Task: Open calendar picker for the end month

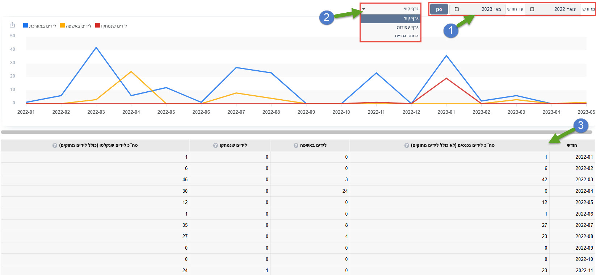Action: 457,9
